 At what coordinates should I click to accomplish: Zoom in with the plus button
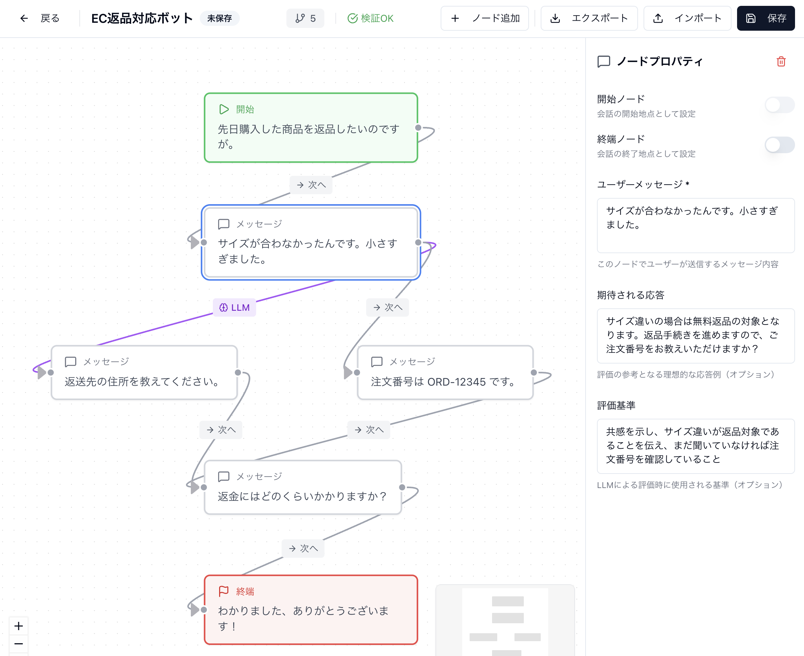(x=18, y=626)
